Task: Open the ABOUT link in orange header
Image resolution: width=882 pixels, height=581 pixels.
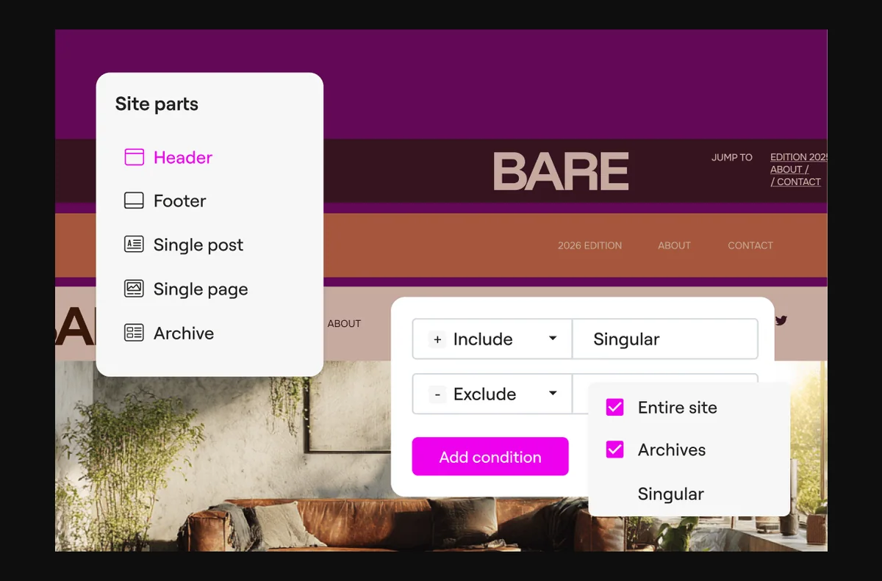Action: pos(674,245)
